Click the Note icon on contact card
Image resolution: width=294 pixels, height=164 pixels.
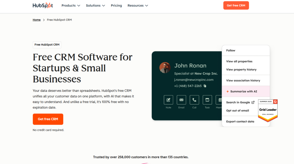point(168,100)
